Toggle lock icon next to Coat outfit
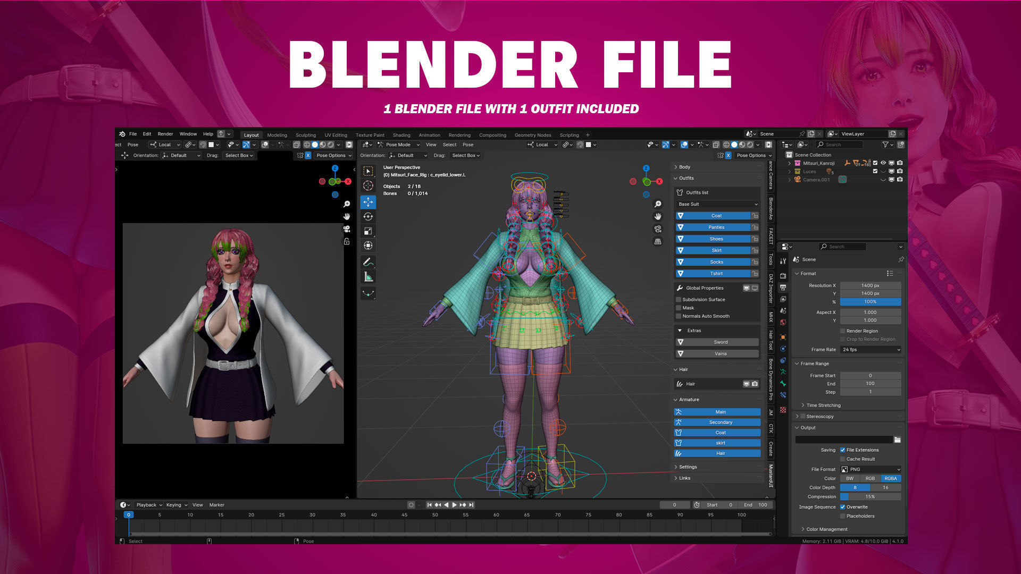The height and width of the screenshot is (574, 1021). pyautogui.click(x=755, y=216)
